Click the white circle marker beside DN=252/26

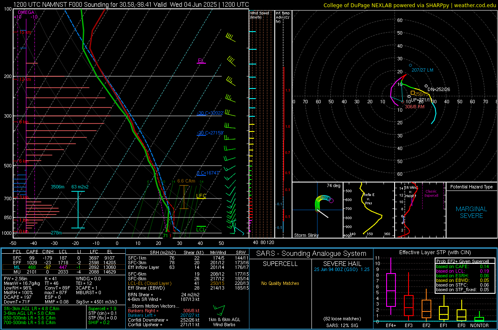[426, 86]
